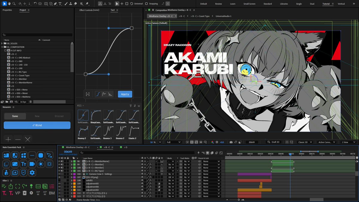Select the SoftEaseIn first curve preset thumbnail
The height and width of the screenshot is (202, 359).
[x=83, y=115]
